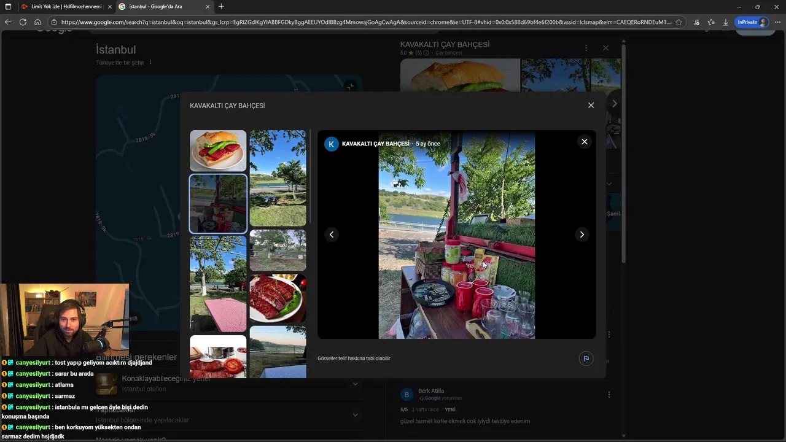Select the pink tablecloth table thumbnail
786x442 pixels.
[x=218, y=284]
